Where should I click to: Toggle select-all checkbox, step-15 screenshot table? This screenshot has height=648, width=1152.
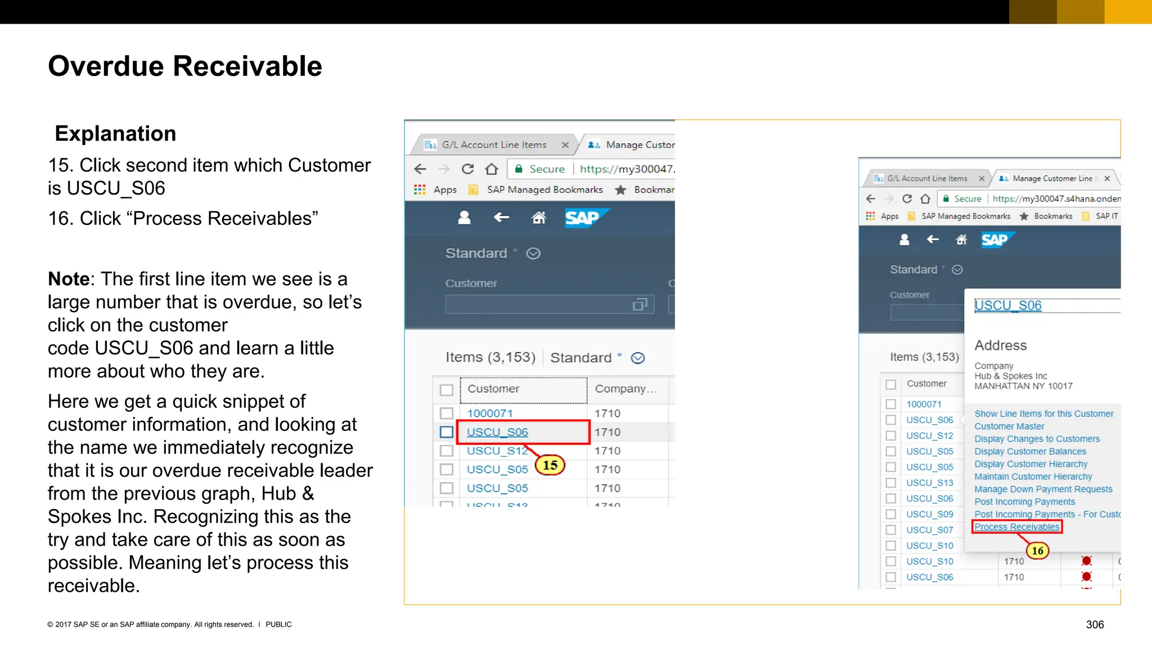point(447,390)
